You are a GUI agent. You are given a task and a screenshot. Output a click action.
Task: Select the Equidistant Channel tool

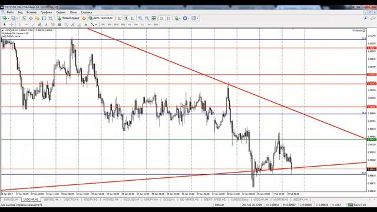click(x=39, y=25)
